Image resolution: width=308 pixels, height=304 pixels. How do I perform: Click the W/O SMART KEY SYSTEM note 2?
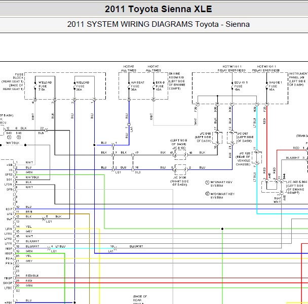(x=220, y=196)
